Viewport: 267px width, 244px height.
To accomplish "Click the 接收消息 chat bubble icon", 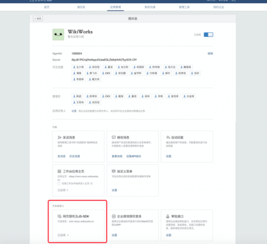I will click(x=114, y=137).
